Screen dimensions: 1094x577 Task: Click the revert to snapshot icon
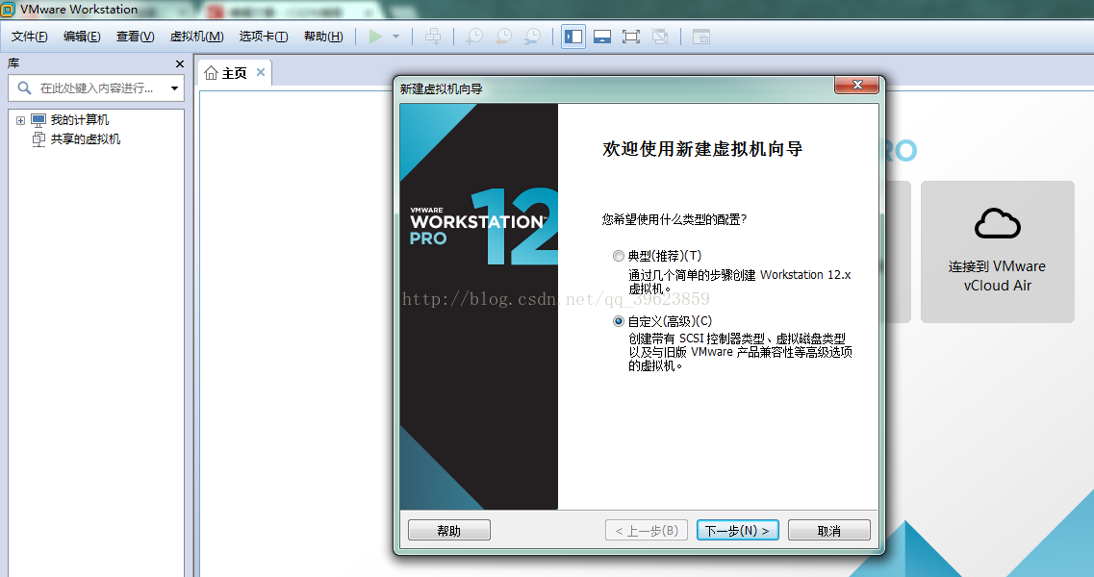click(x=503, y=37)
